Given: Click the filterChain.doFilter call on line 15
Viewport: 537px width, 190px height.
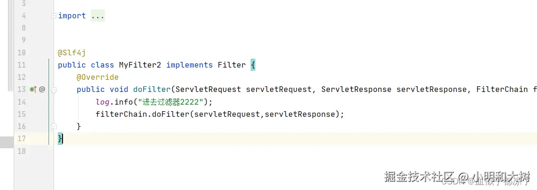Looking at the screenshot, I should pos(142,114).
